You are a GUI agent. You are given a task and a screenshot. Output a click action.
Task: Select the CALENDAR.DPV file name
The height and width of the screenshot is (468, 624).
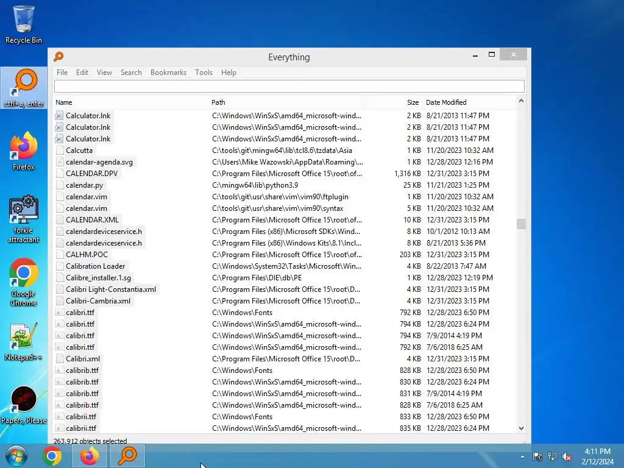point(91,174)
